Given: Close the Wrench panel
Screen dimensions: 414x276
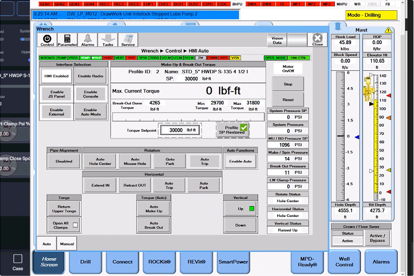Looking at the screenshot, I should 317,40.
